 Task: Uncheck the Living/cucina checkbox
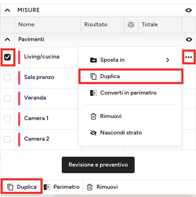[x=7, y=57]
